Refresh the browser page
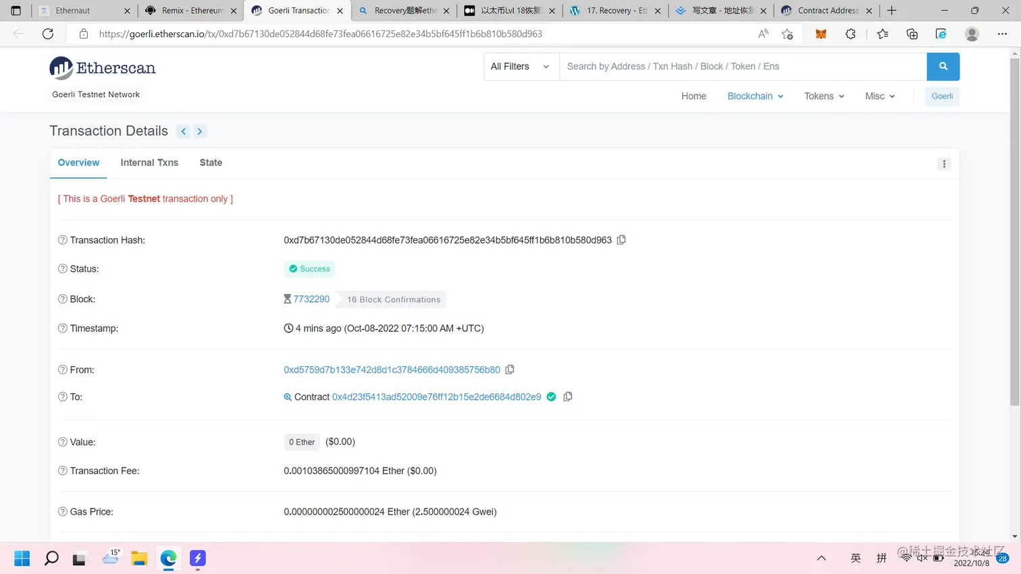 point(48,34)
